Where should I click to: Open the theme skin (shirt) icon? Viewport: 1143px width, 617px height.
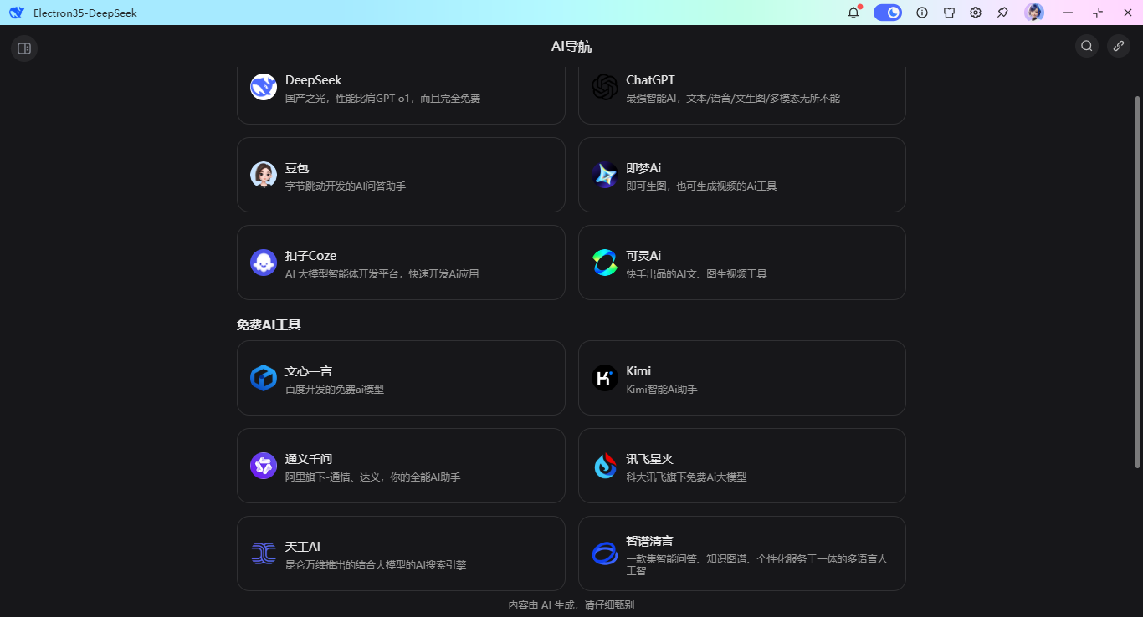click(x=949, y=13)
